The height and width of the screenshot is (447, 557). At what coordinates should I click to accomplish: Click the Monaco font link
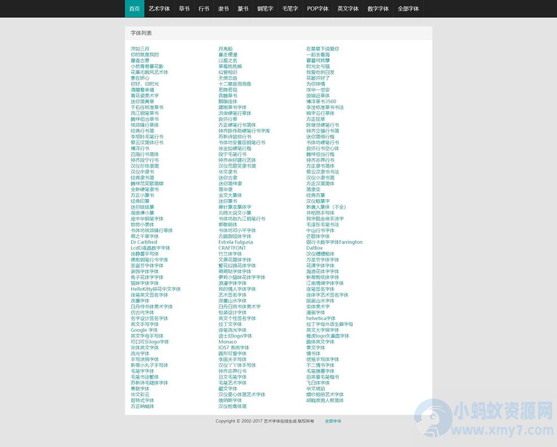[x=227, y=342]
